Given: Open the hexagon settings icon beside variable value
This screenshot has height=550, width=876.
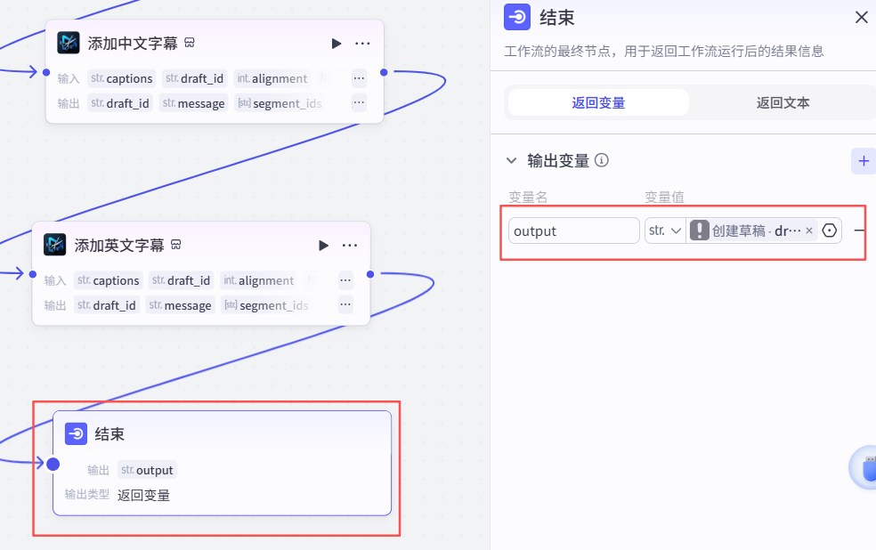Looking at the screenshot, I should pos(829,230).
